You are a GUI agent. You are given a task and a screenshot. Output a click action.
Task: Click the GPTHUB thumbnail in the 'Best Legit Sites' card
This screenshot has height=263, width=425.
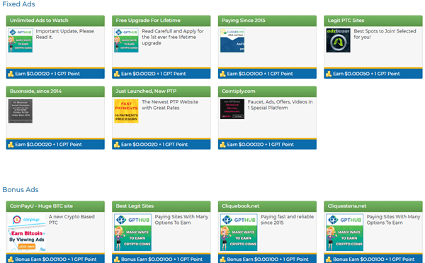click(x=133, y=233)
